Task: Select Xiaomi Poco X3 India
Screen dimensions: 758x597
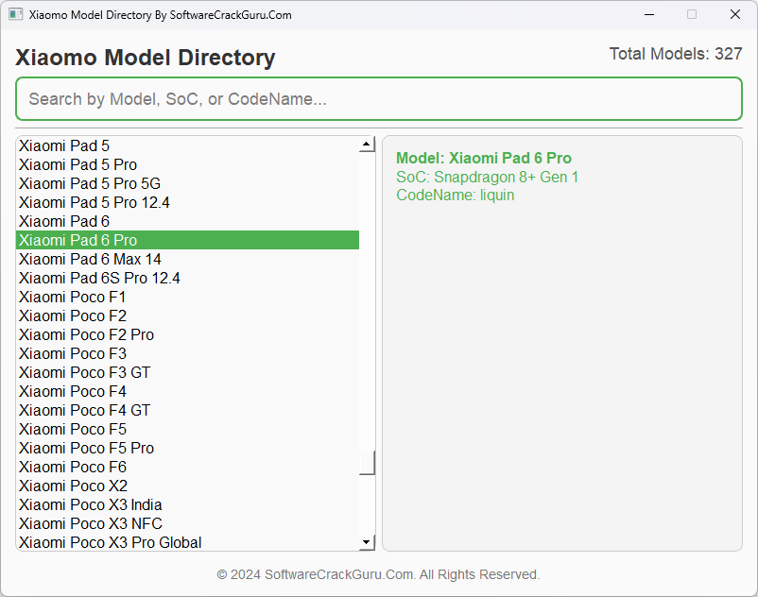Action: pyautogui.click(x=90, y=504)
